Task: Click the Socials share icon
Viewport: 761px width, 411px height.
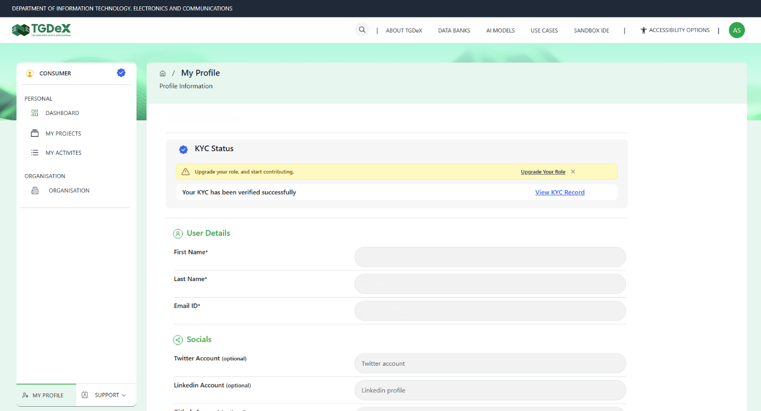Action: (x=178, y=340)
